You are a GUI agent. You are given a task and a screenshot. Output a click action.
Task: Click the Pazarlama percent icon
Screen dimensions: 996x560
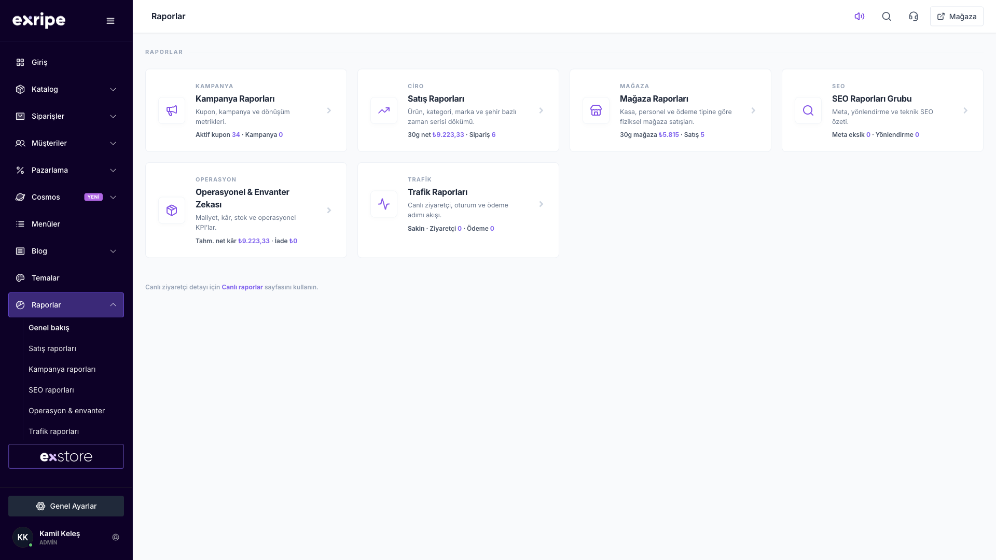pyautogui.click(x=20, y=170)
